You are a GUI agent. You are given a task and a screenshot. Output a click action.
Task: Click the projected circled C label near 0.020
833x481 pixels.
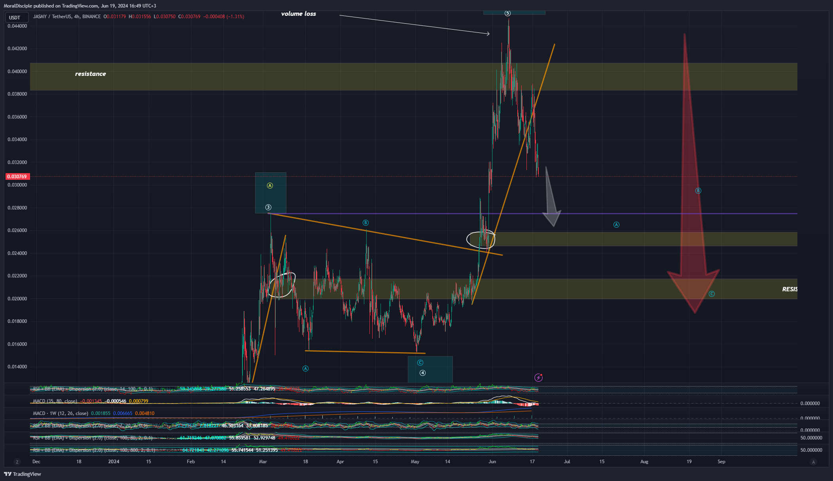(712, 294)
